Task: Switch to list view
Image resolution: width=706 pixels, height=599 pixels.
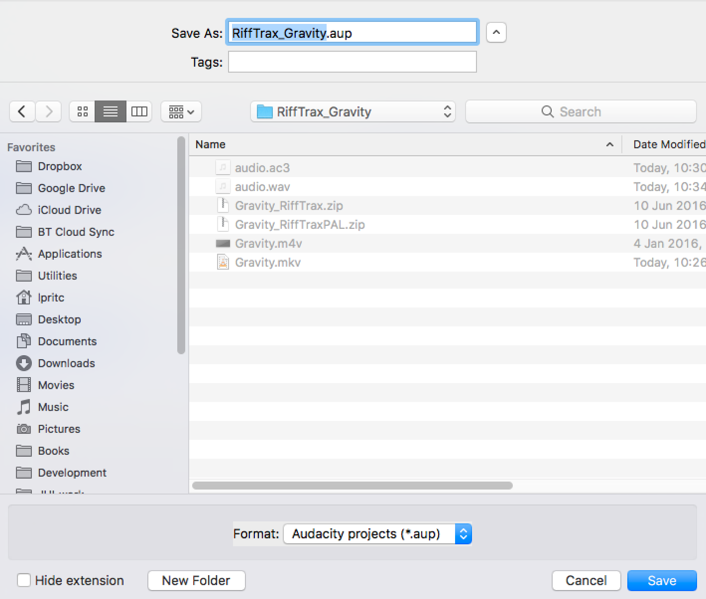Action: click(111, 111)
